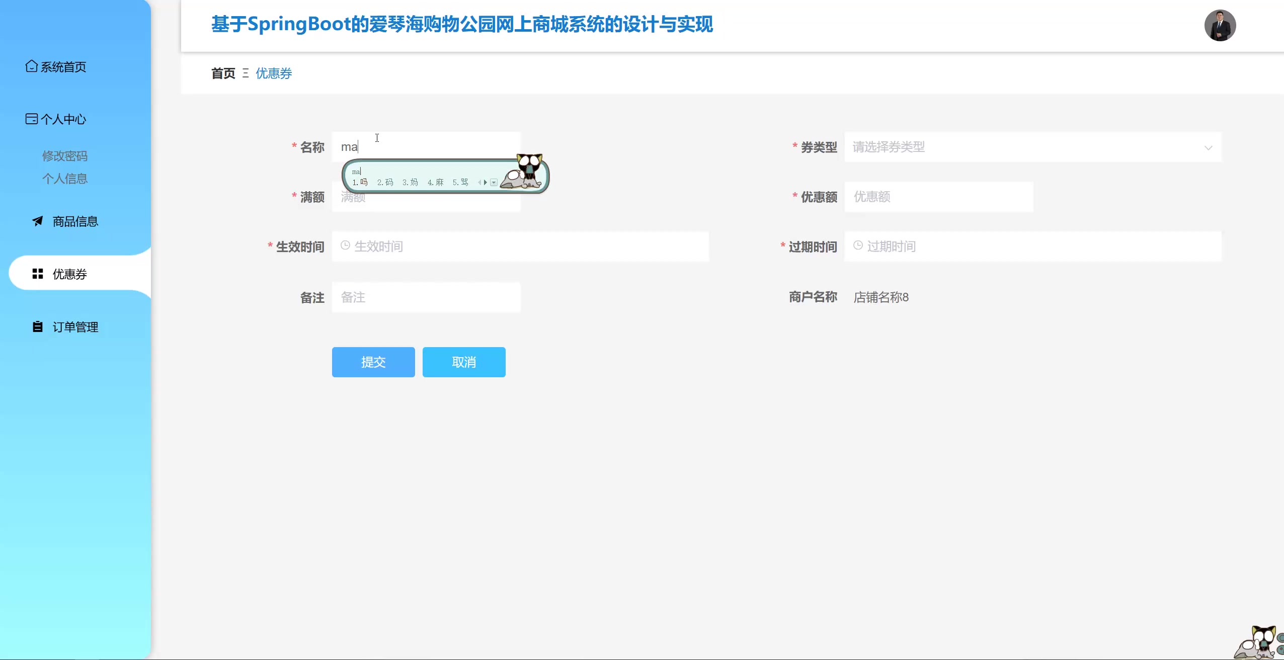The width and height of the screenshot is (1284, 660).
Task: Select the 商品信息 paper-plane icon
Action: click(37, 221)
